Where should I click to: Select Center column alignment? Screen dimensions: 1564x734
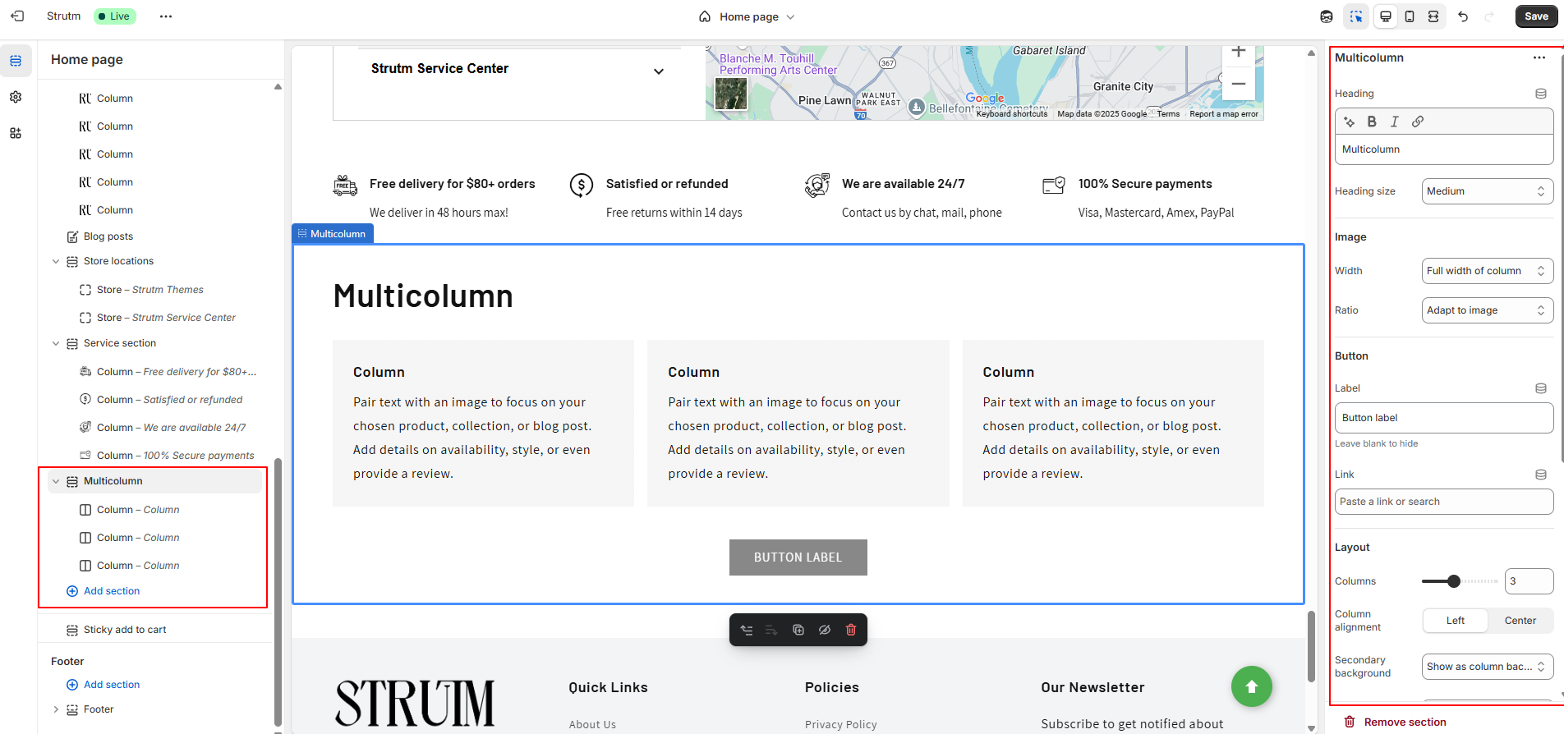click(x=1520, y=621)
